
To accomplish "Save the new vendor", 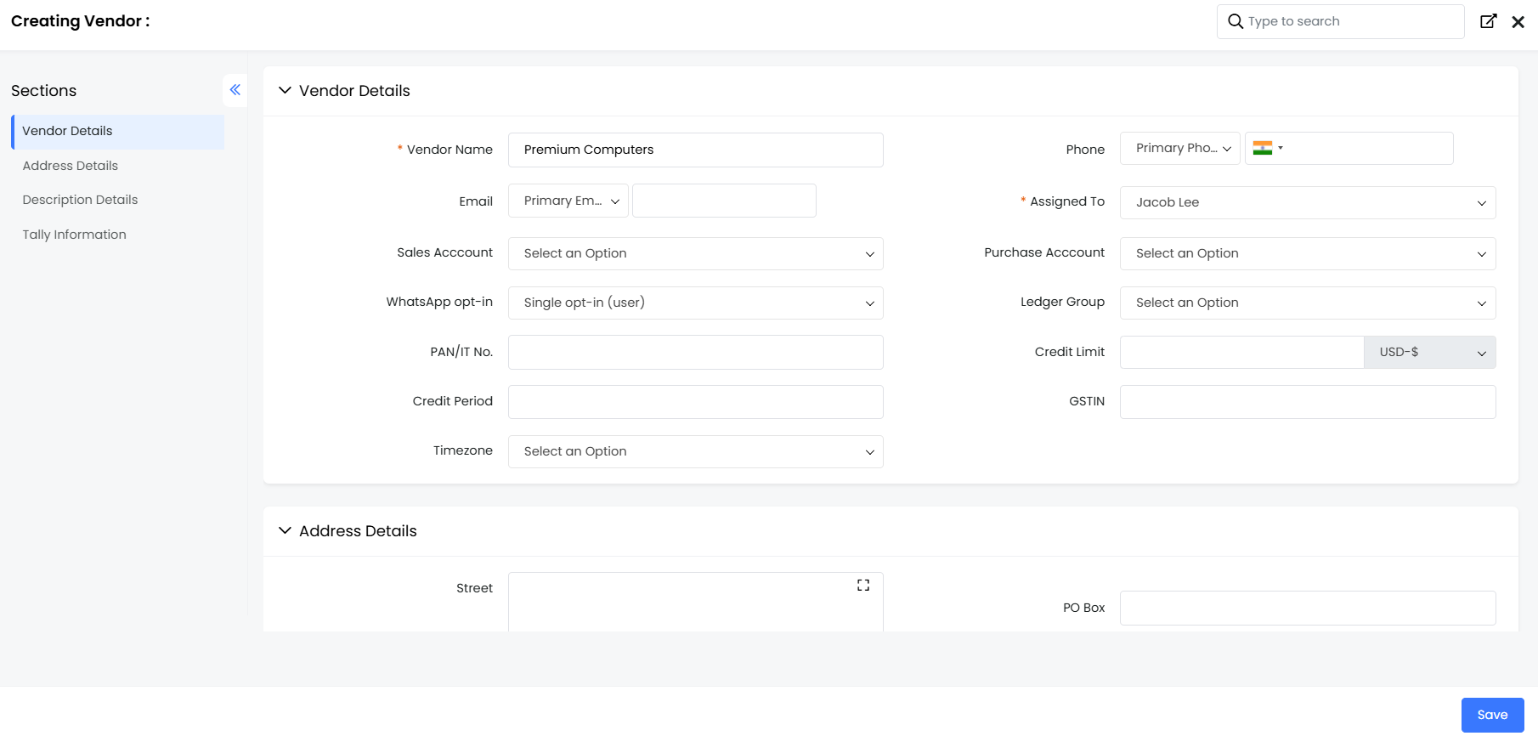I will [x=1491, y=715].
